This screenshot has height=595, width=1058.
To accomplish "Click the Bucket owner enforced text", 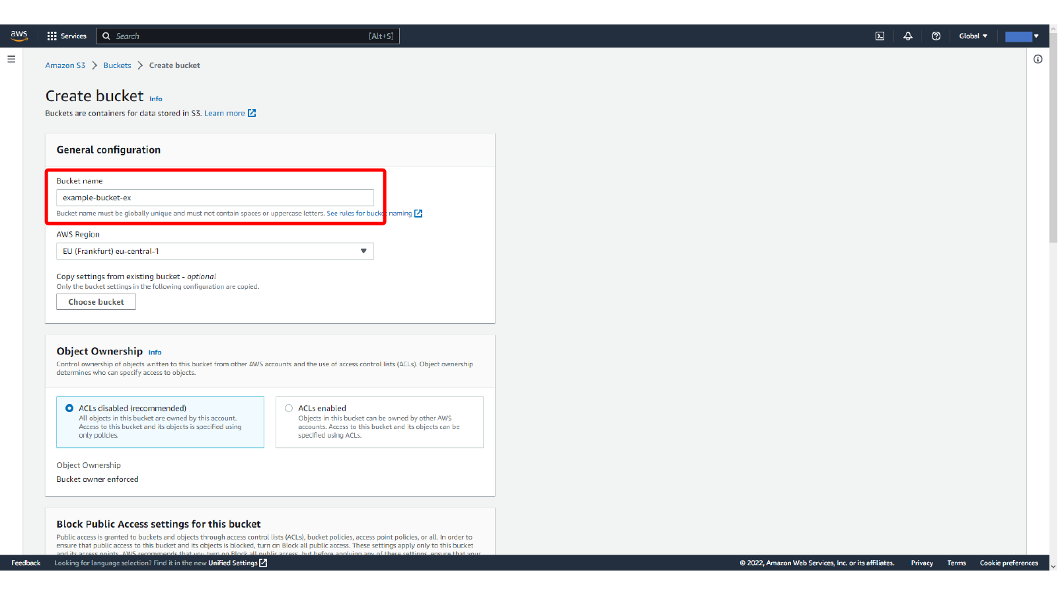I will click(97, 479).
